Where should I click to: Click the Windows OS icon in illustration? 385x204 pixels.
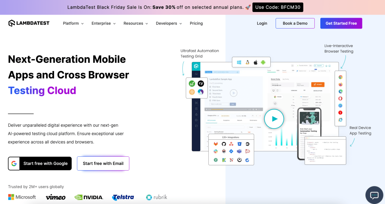[239, 62]
